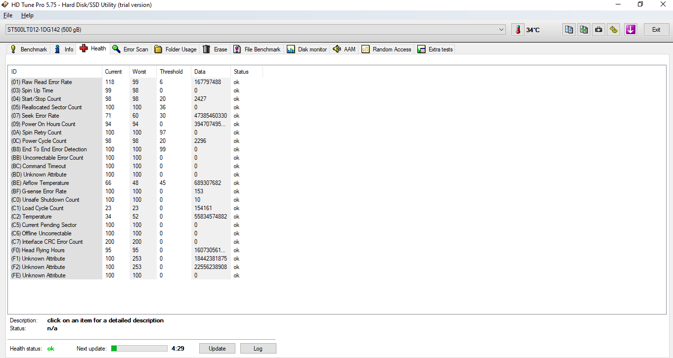Click the Status column header
The height and width of the screenshot is (358, 673).
point(247,72)
